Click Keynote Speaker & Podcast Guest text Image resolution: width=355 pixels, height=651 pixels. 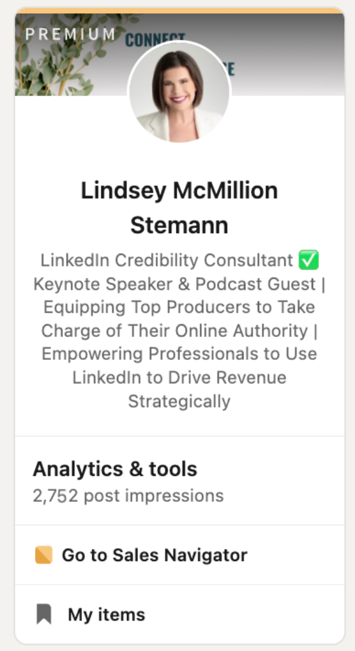pos(174,284)
